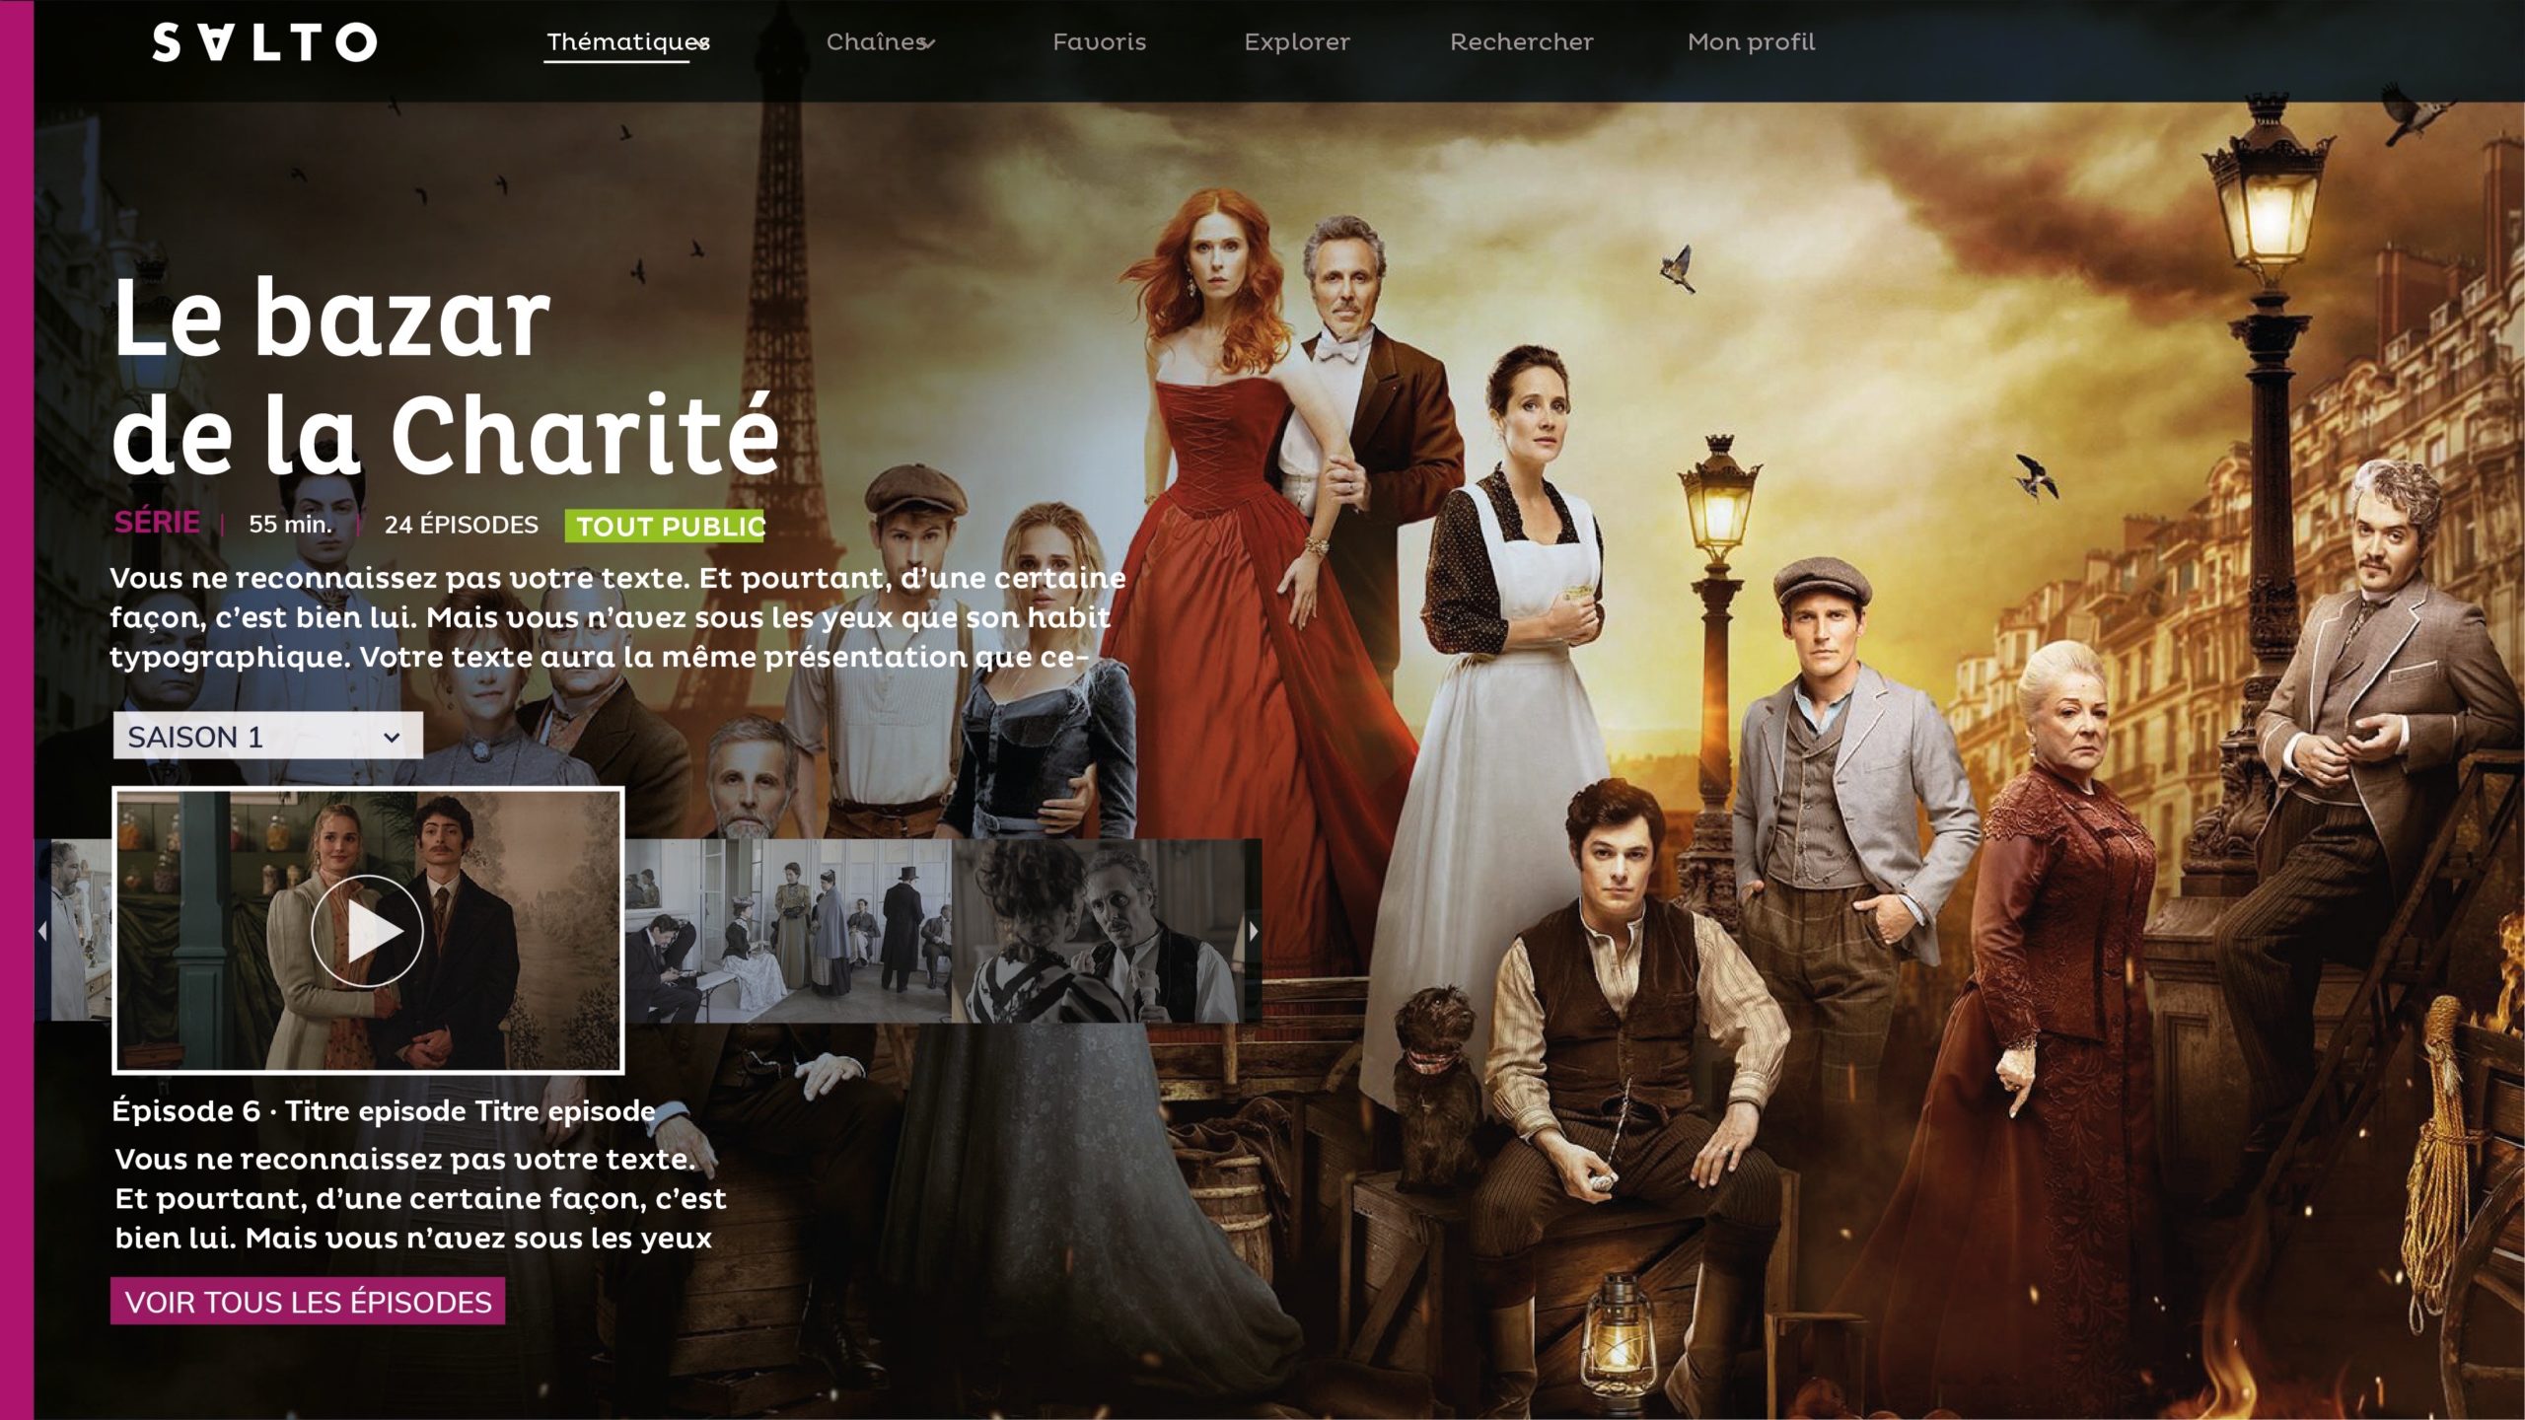The image size is (2525, 1420).
Task: Open Mon profil
Action: (x=1751, y=42)
